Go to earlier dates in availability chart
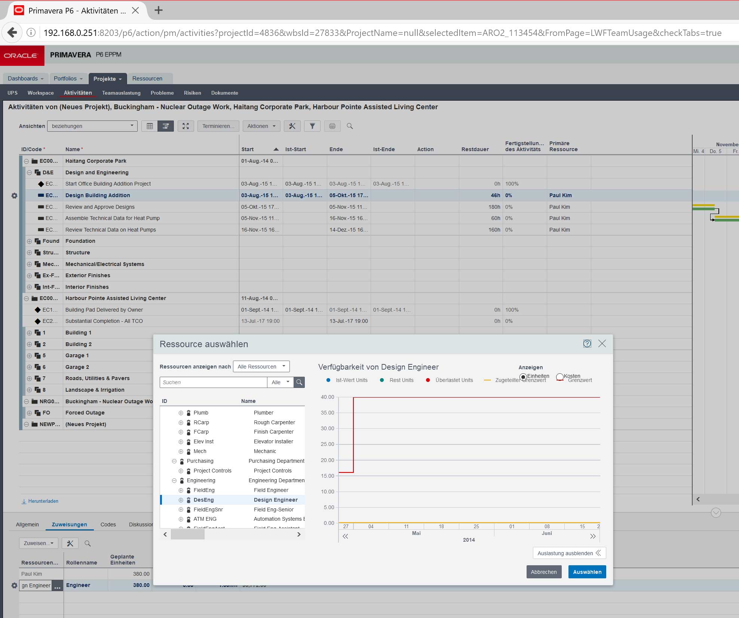 click(345, 536)
